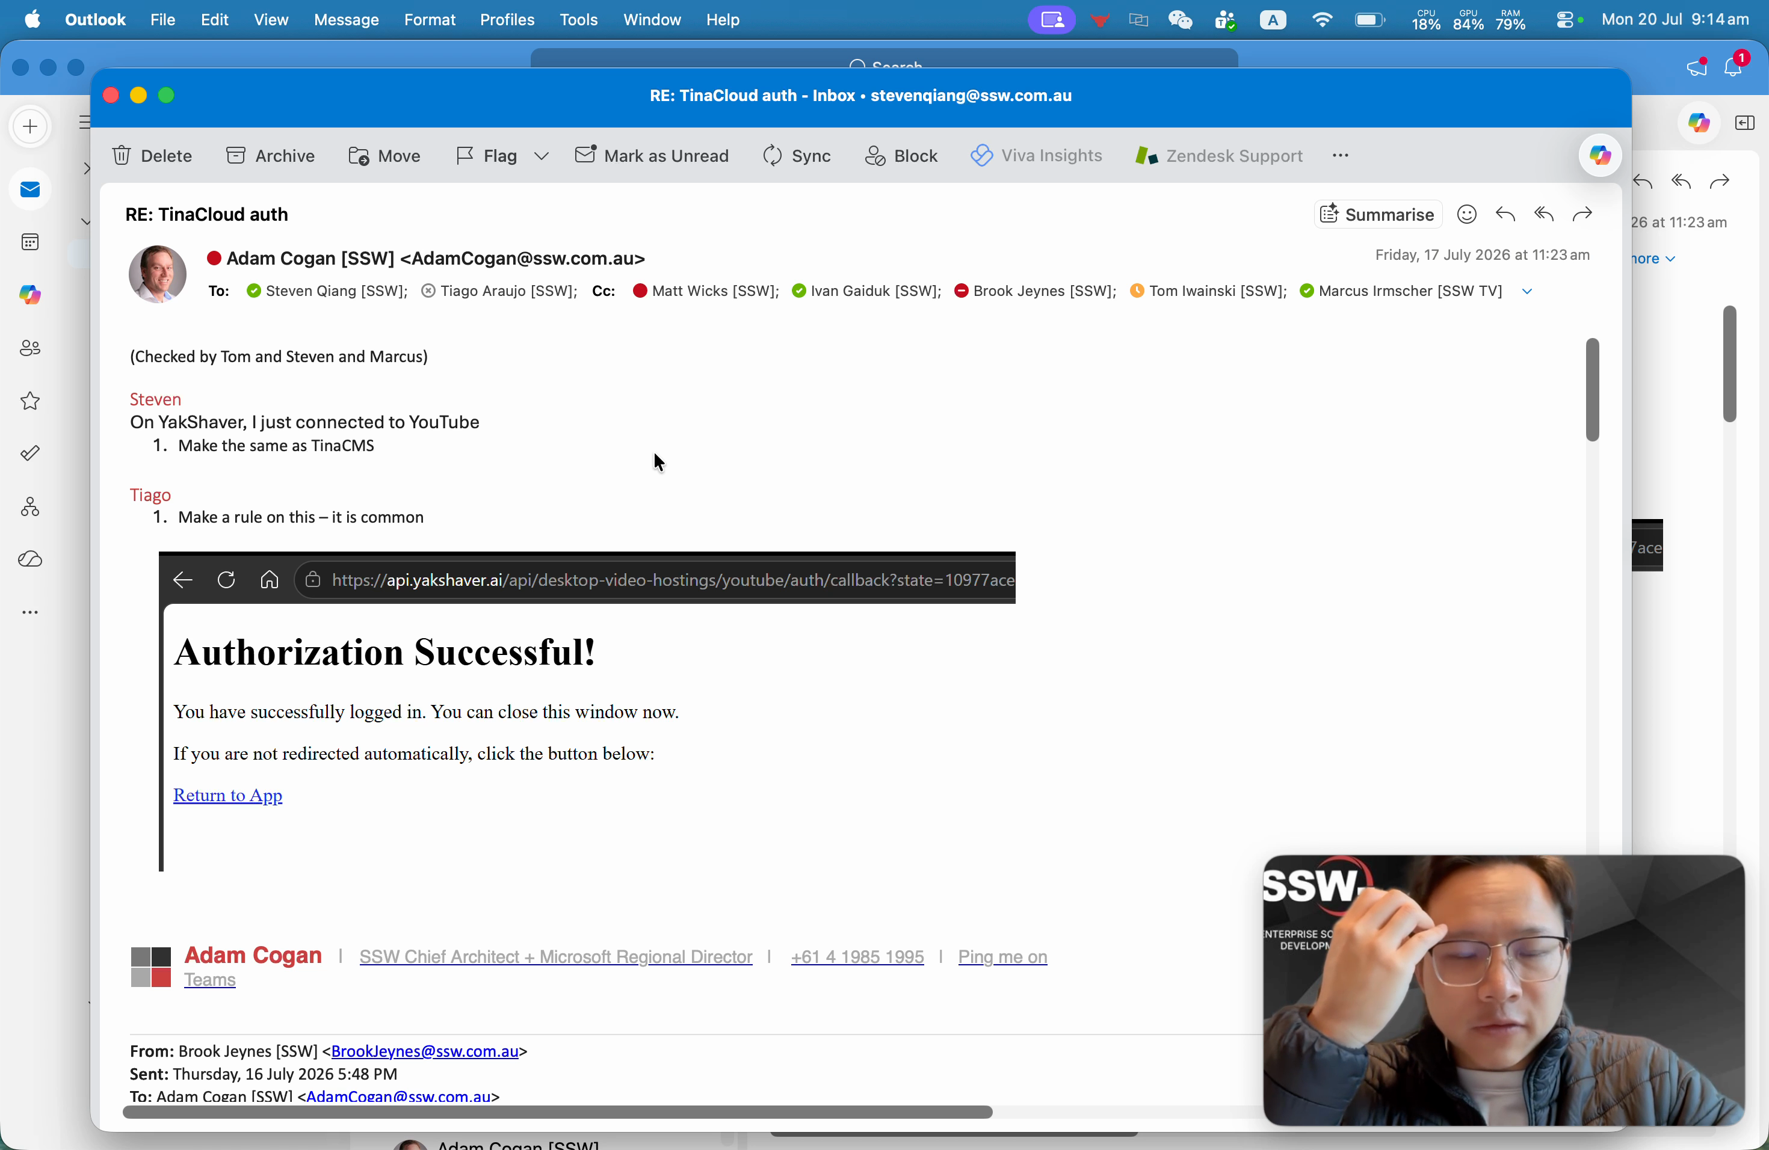
Task: Open Copilot in the message window toolbar
Action: pyautogui.click(x=1599, y=156)
